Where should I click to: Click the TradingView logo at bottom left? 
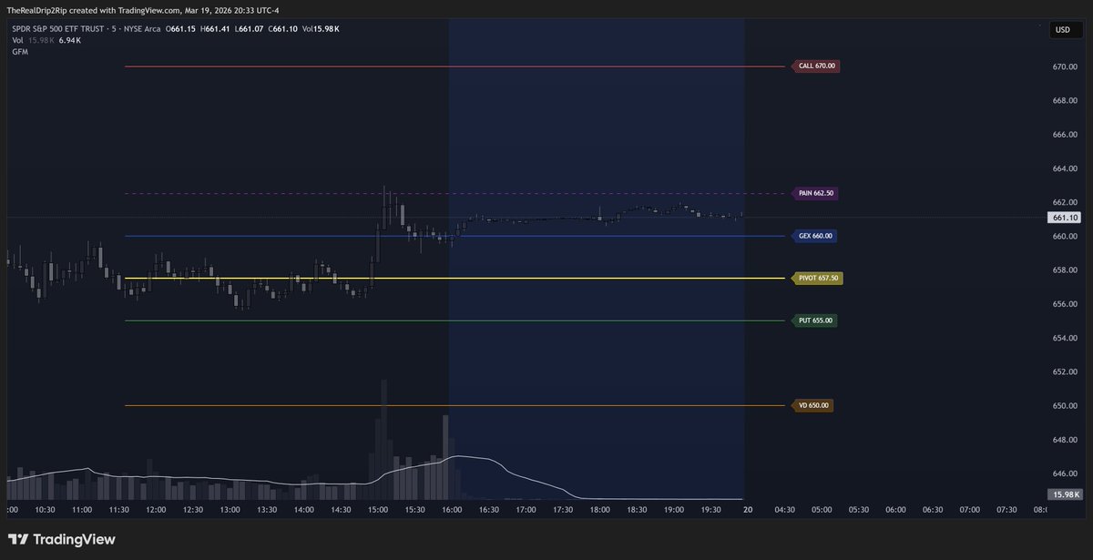[x=62, y=540]
